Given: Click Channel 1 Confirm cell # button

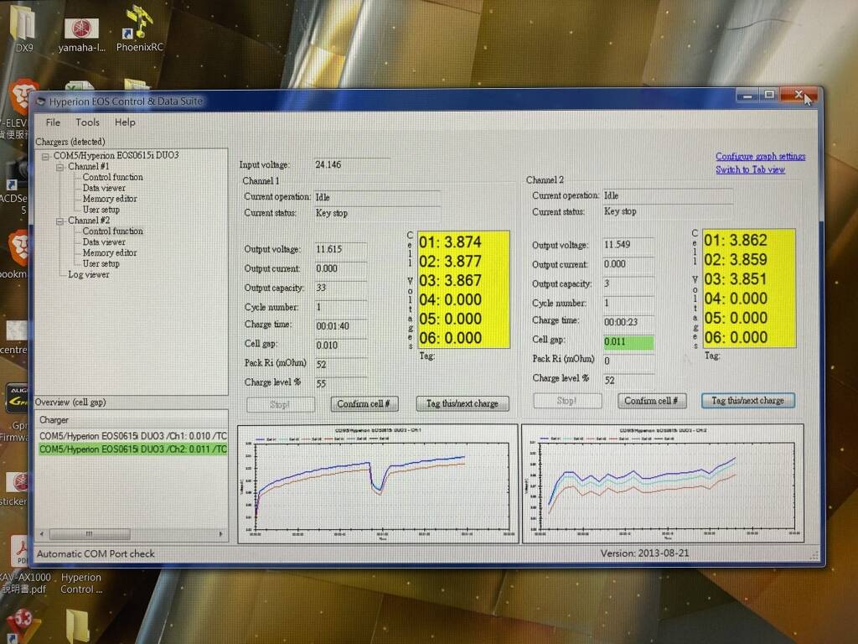Looking at the screenshot, I should click(364, 404).
